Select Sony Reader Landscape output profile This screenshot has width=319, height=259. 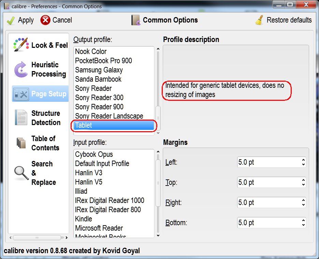click(114, 116)
